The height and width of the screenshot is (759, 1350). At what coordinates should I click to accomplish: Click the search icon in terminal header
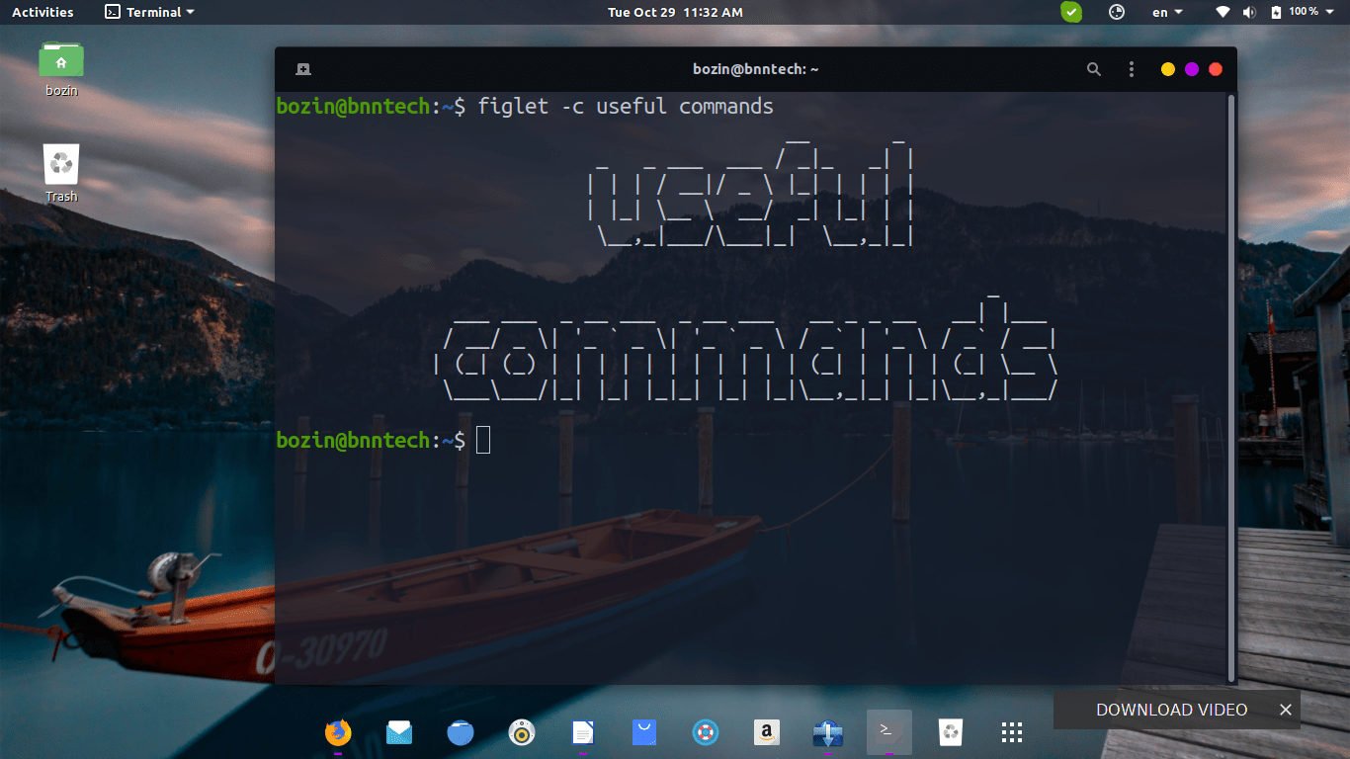1093,69
